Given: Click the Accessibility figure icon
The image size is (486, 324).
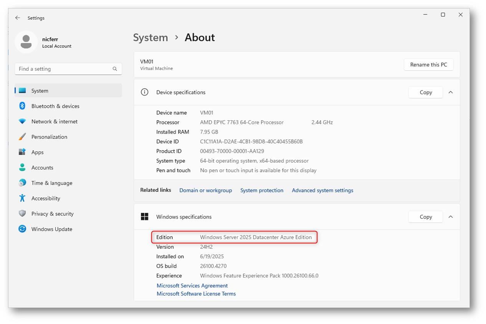Looking at the screenshot, I should click(22, 198).
